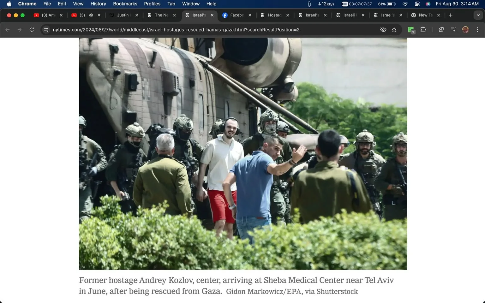Close the Hostag tab

(288, 15)
